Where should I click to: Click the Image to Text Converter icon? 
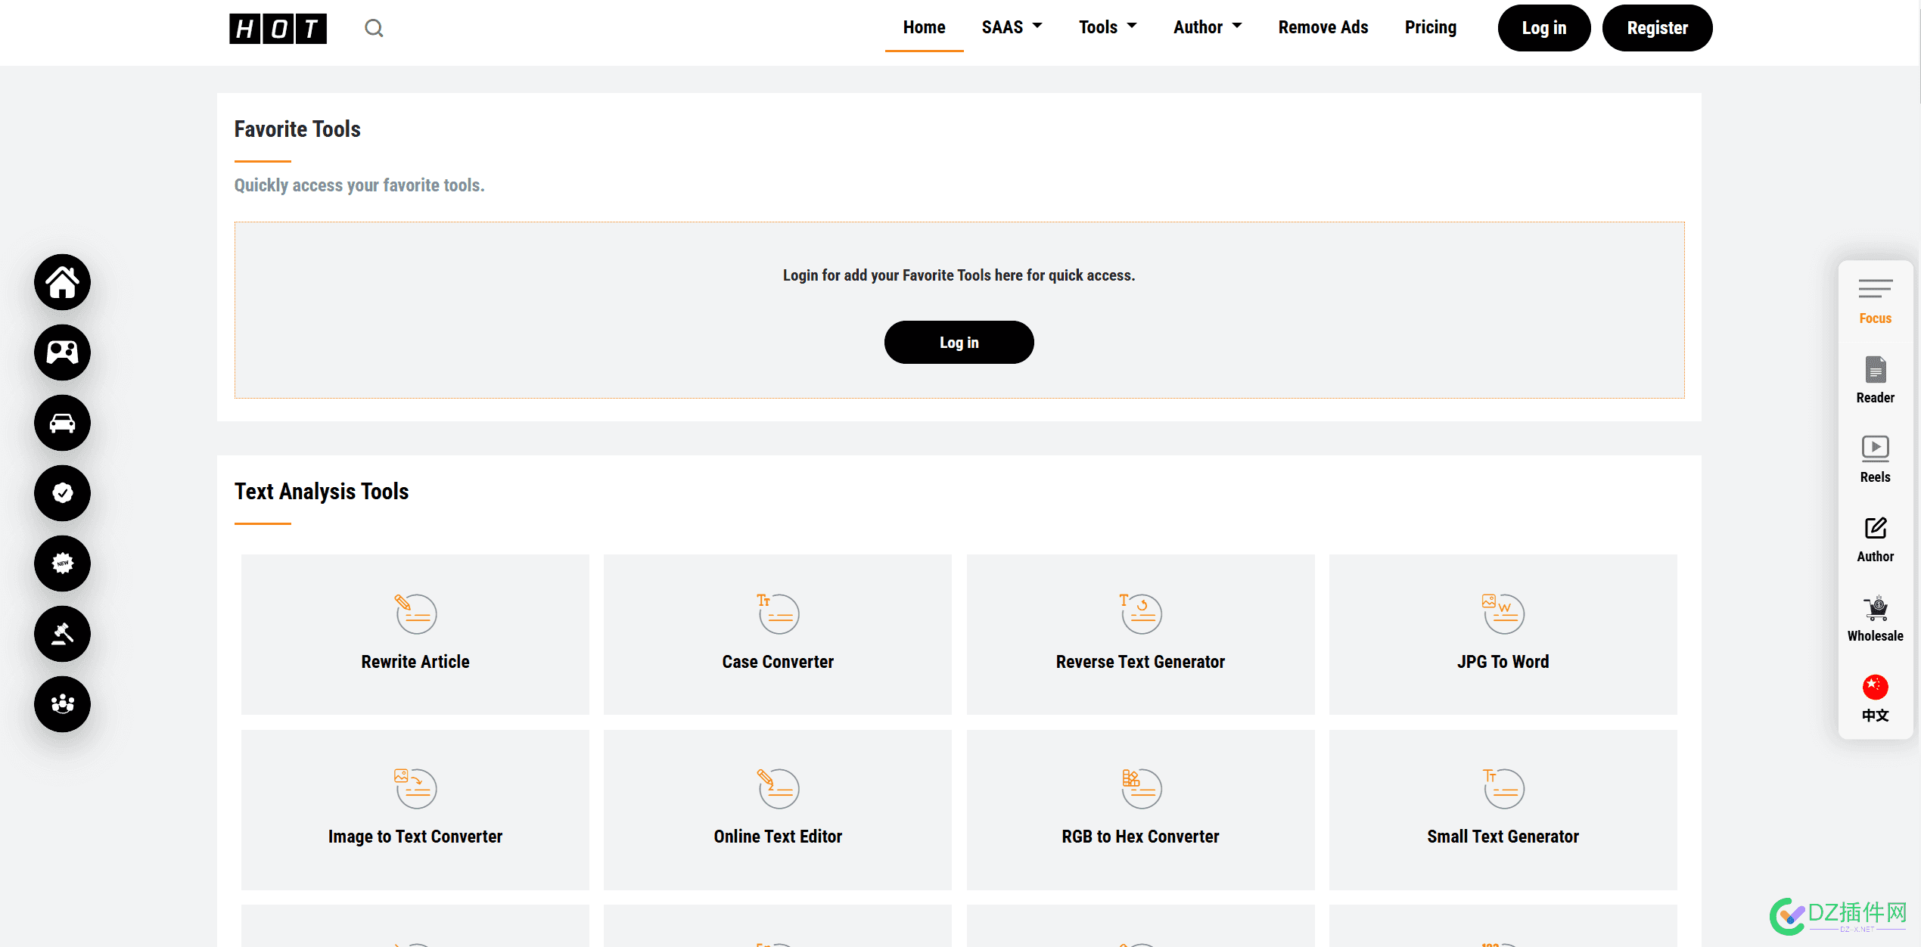pyautogui.click(x=415, y=788)
